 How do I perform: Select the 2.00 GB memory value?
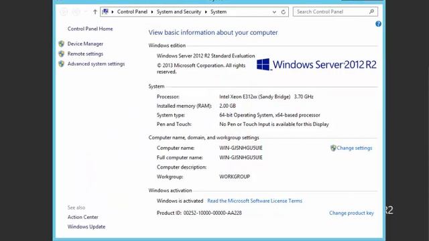(227, 106)
